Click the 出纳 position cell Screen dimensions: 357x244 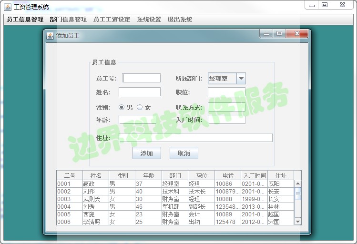(x=202, y=222)
